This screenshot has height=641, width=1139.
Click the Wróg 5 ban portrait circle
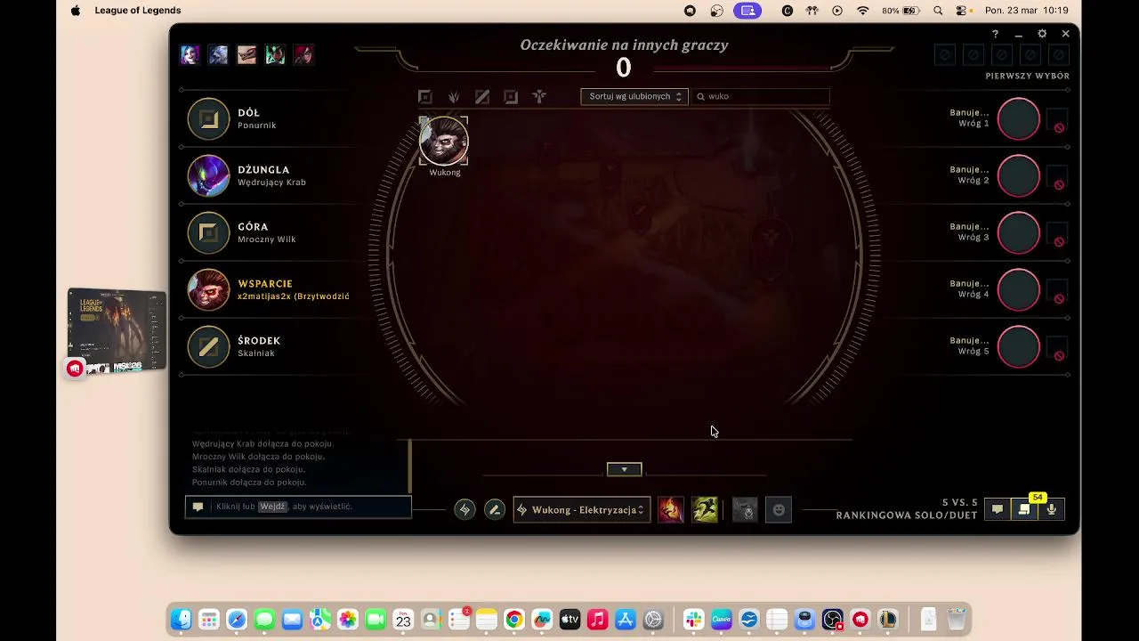point(1018,347)
